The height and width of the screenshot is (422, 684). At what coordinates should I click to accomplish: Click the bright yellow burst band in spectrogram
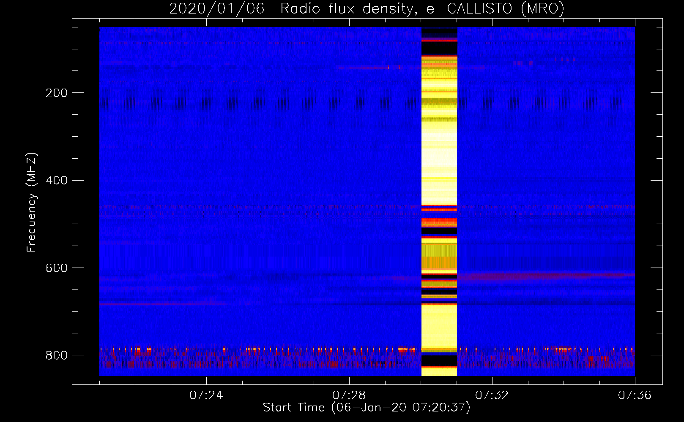(x=439, y=202)
